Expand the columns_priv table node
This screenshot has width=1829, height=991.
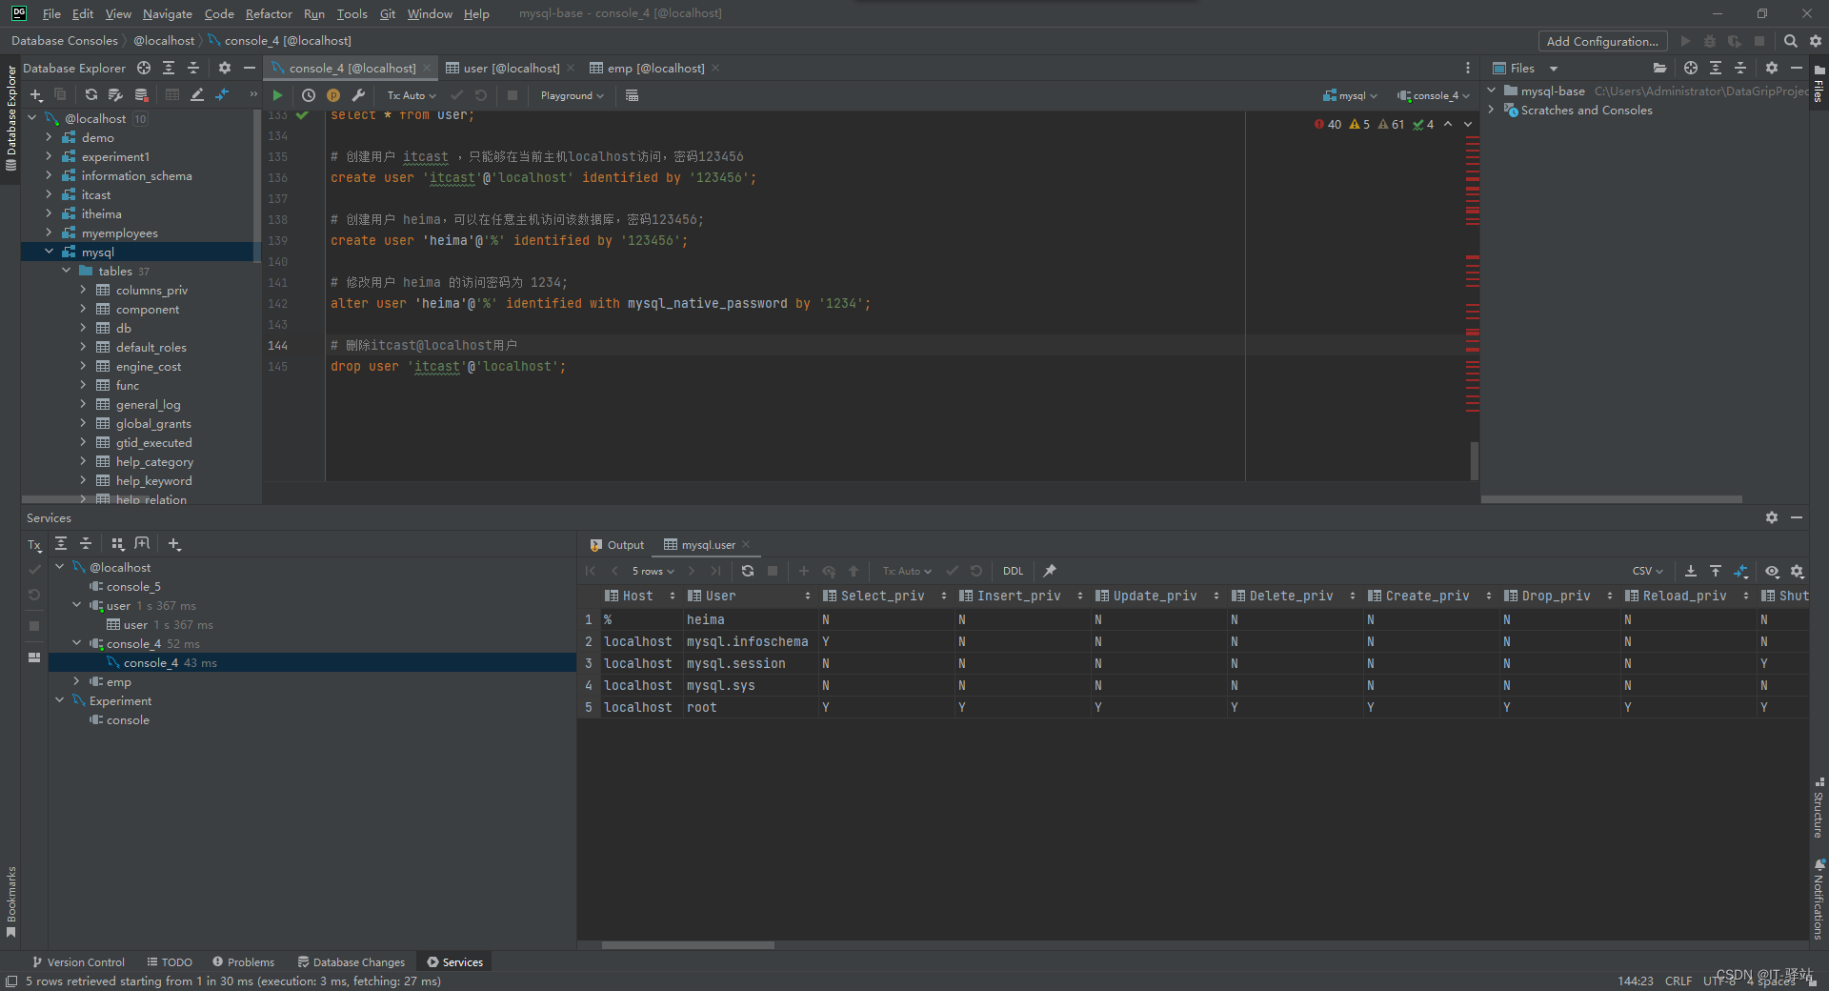[83, 290]
